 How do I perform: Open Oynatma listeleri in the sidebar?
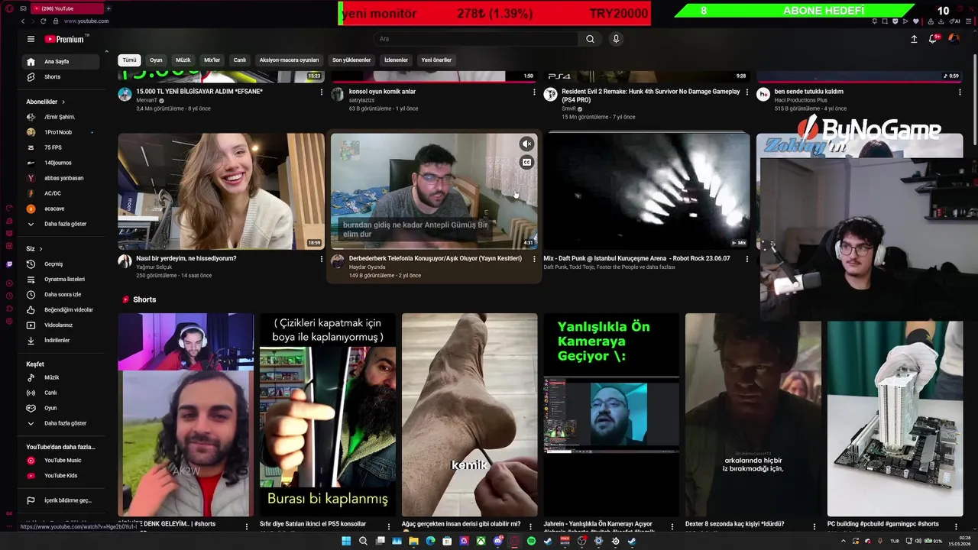coord(61,280)
